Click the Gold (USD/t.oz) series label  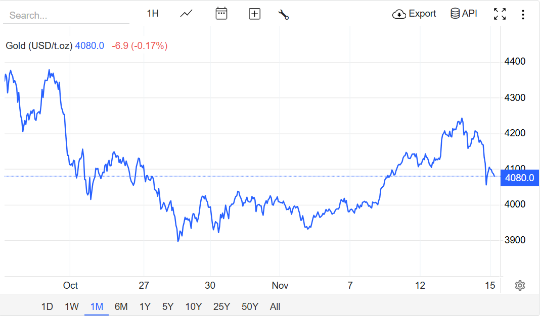[x=38, y=46]
